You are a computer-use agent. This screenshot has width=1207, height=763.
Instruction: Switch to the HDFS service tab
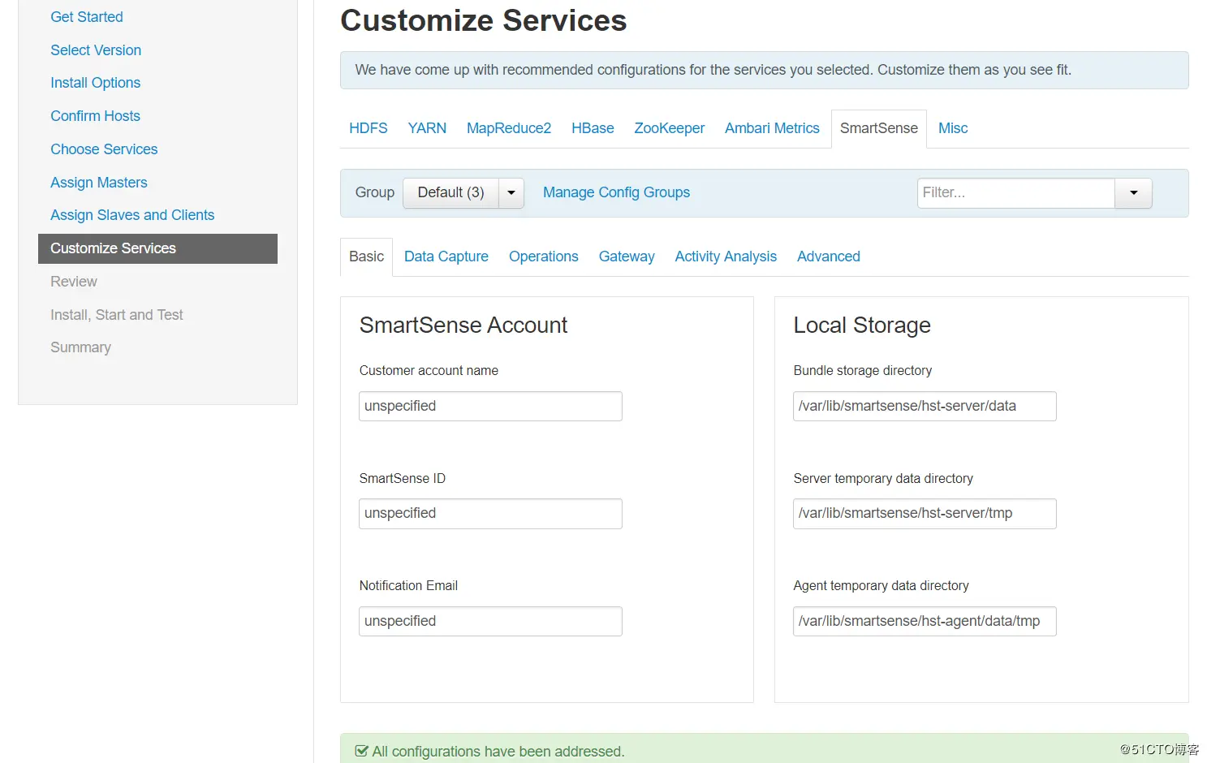tap(369, 128)
